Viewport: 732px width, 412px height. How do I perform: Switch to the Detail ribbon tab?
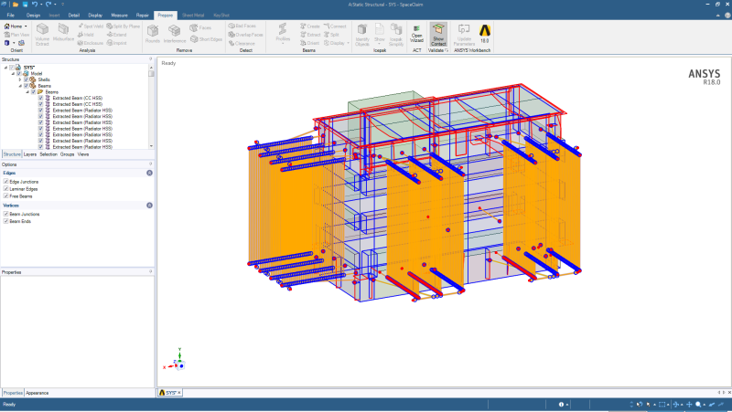[x=74, y=16]
